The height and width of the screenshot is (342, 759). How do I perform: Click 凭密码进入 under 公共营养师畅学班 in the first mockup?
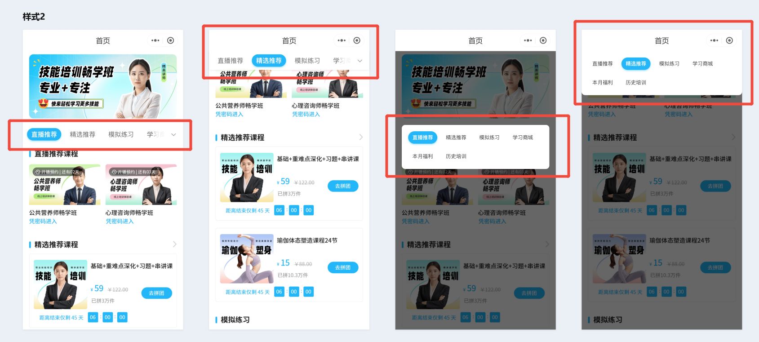pyautogui.click(x=43, y=221)
